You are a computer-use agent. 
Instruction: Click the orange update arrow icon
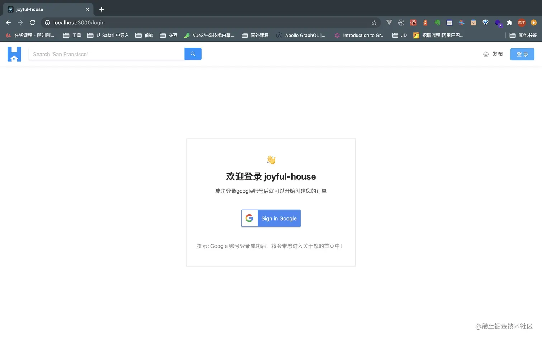(x=533, y=23)
